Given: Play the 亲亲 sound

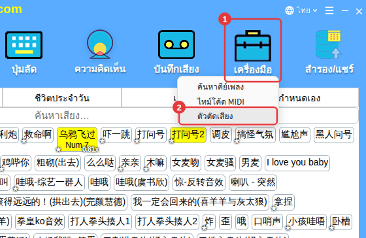Looking at the screenshot, I should (130, 163).
